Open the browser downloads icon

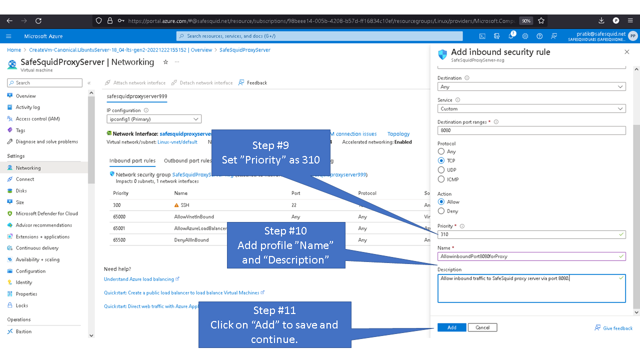(601, 20)
